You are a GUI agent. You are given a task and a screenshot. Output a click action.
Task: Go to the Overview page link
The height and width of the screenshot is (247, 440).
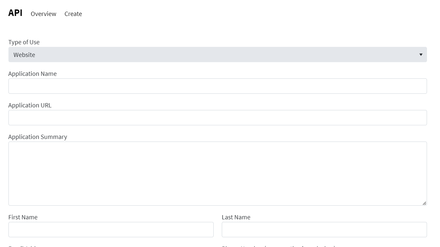44,14
